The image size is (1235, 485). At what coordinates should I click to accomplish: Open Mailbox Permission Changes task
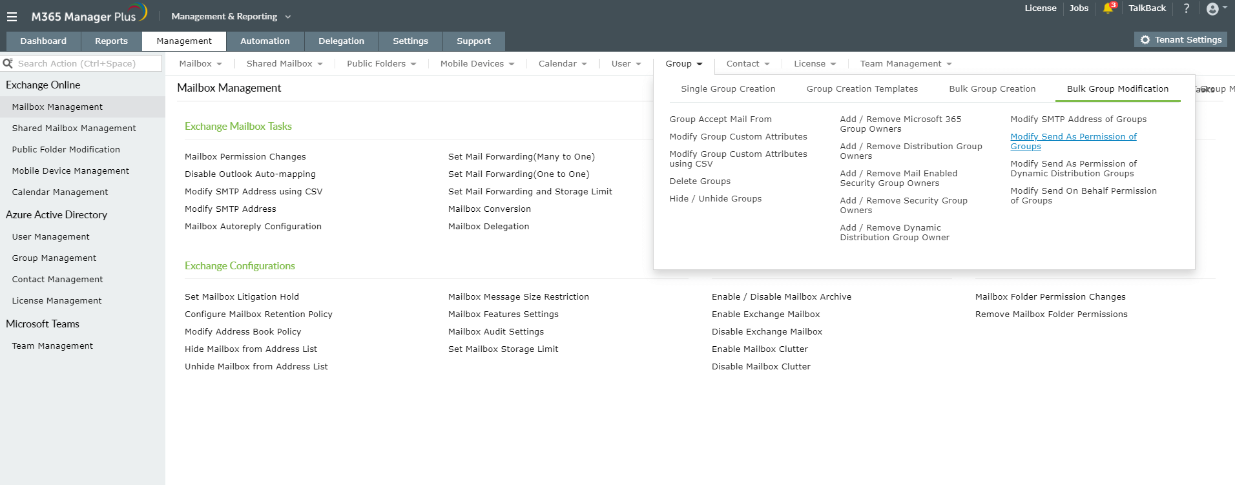click(x=245, y=157)
